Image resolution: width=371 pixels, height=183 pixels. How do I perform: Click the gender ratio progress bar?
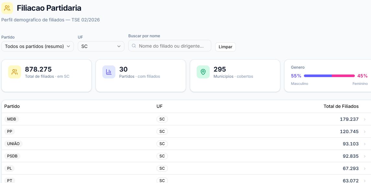[329, 76]
